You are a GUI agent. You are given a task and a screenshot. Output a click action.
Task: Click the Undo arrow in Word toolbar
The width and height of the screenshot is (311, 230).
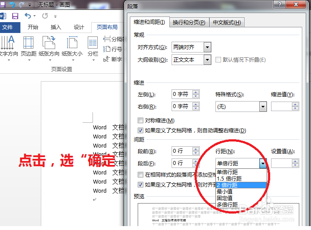tap(28, 16)
